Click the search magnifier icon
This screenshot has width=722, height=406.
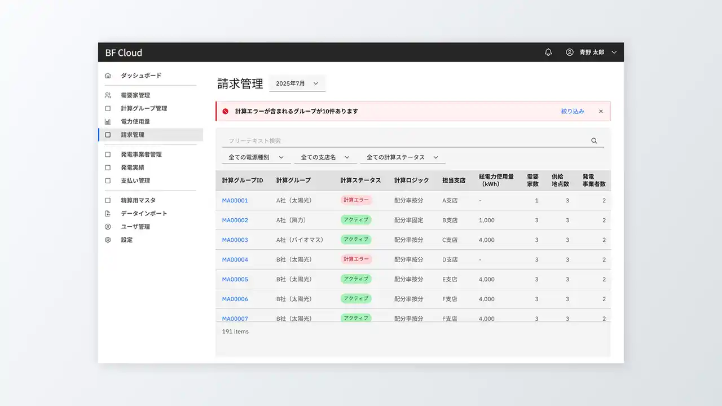(x=594, y=141)
